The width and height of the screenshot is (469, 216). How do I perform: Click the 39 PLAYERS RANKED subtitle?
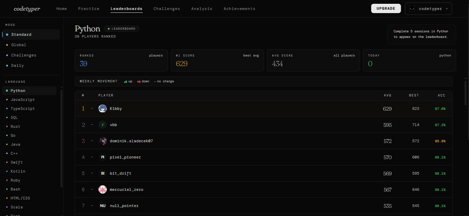(x=95, y=36)
